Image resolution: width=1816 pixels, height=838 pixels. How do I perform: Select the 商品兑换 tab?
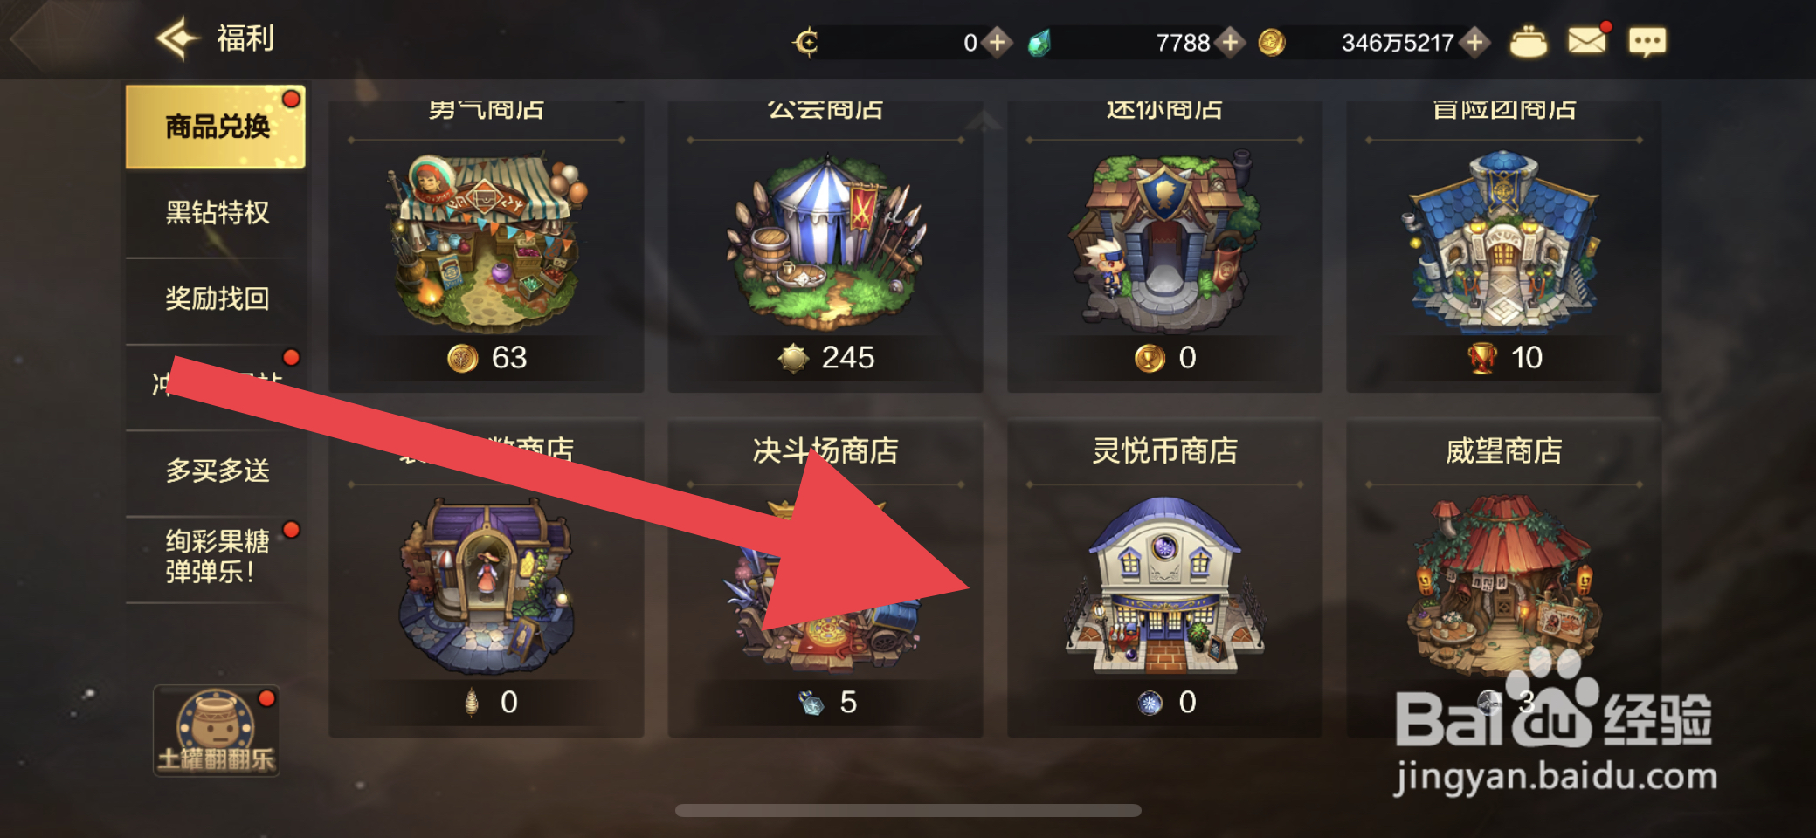point(216,127)
